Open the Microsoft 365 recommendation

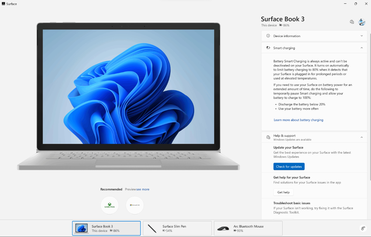(x=134, y=205)
